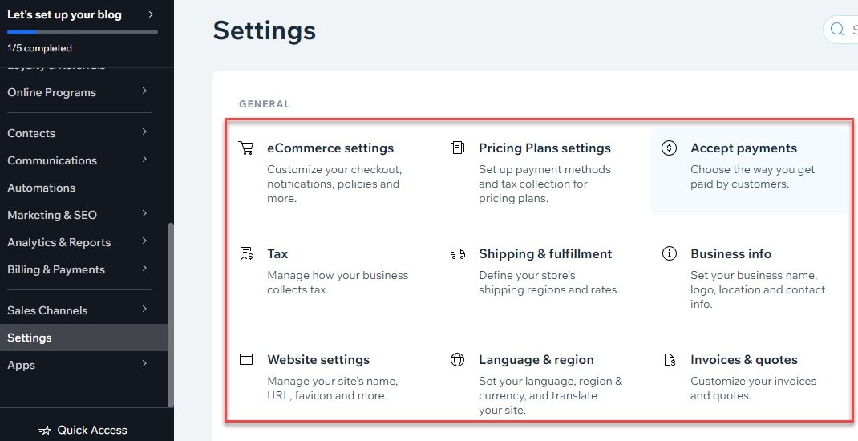The width and height of the screenshot is (858, 441).
Task: Click text 'Set your business name, logo, location'
Action: 754,282
